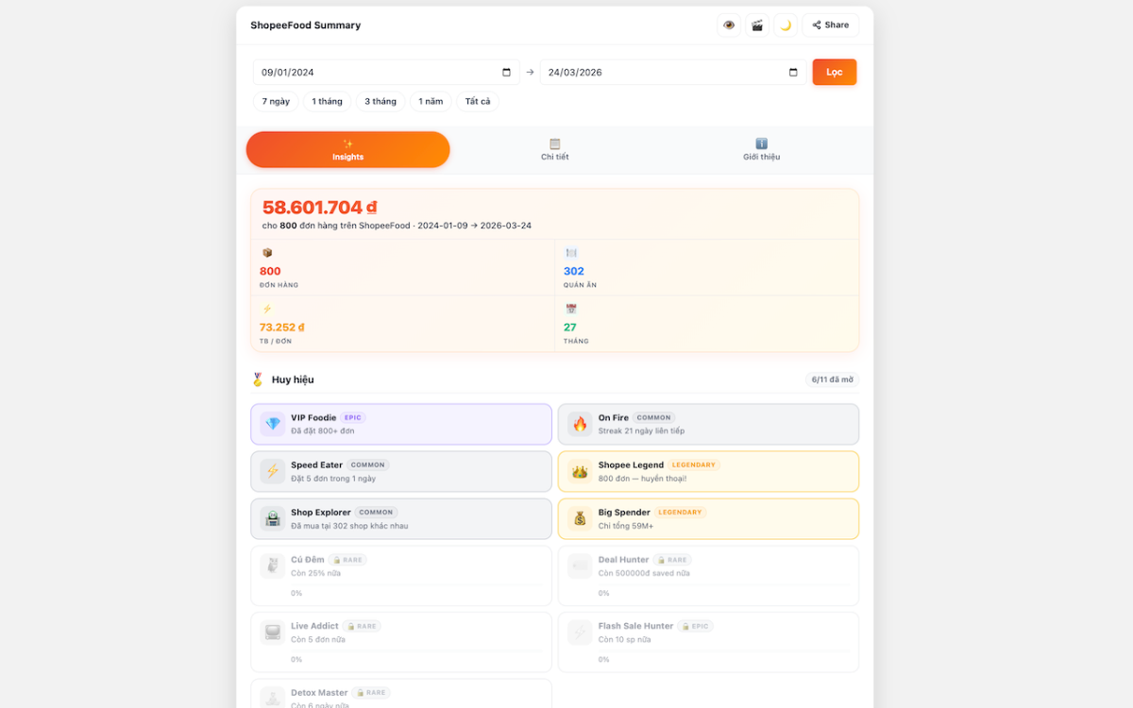Click the RARE lock tag on Cú Đêm

point(347,560)
